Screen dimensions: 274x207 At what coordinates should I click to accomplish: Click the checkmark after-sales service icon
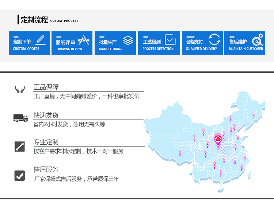(20, 175)
